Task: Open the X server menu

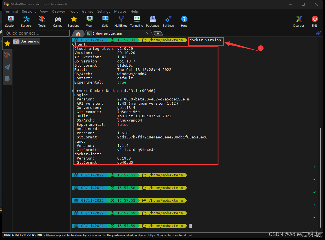Action: tap(58, 11)
